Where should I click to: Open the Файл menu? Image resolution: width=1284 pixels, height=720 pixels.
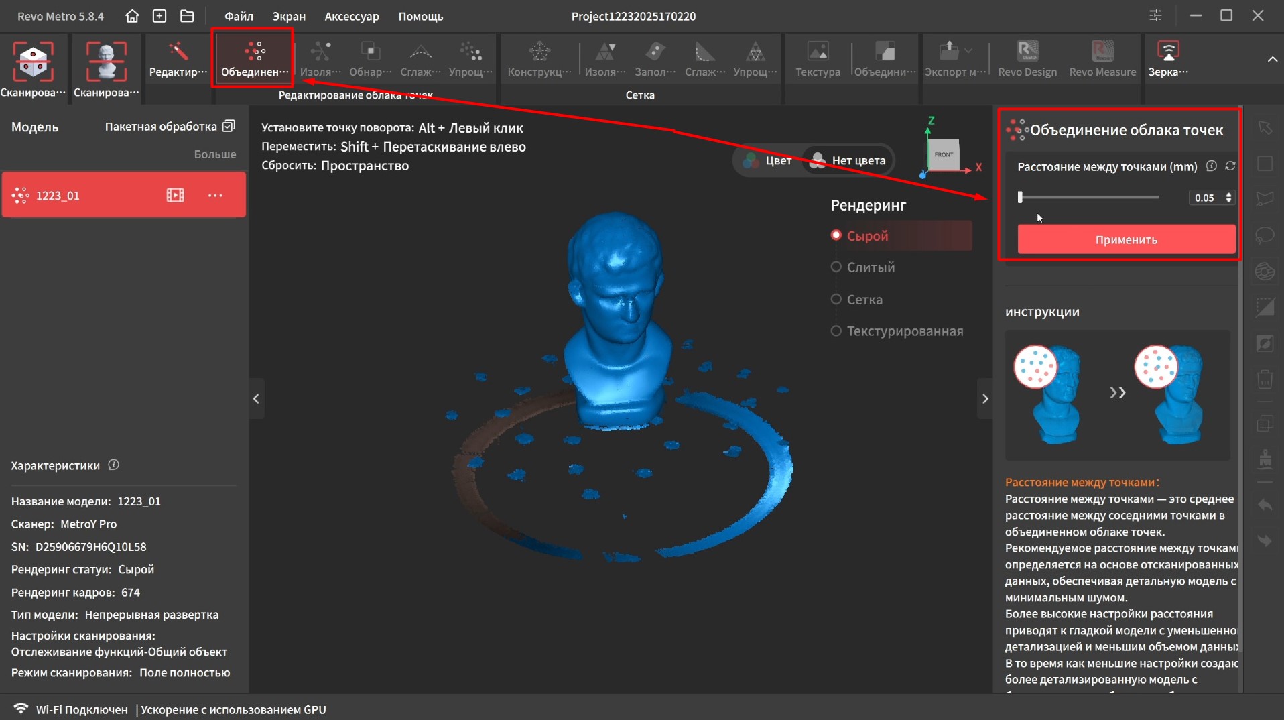[x=239, y=16]
